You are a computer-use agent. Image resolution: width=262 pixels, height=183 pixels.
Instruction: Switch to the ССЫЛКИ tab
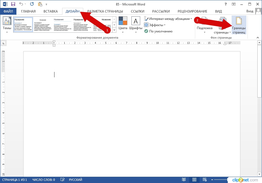pyautogui.click(x=137, y=11)
